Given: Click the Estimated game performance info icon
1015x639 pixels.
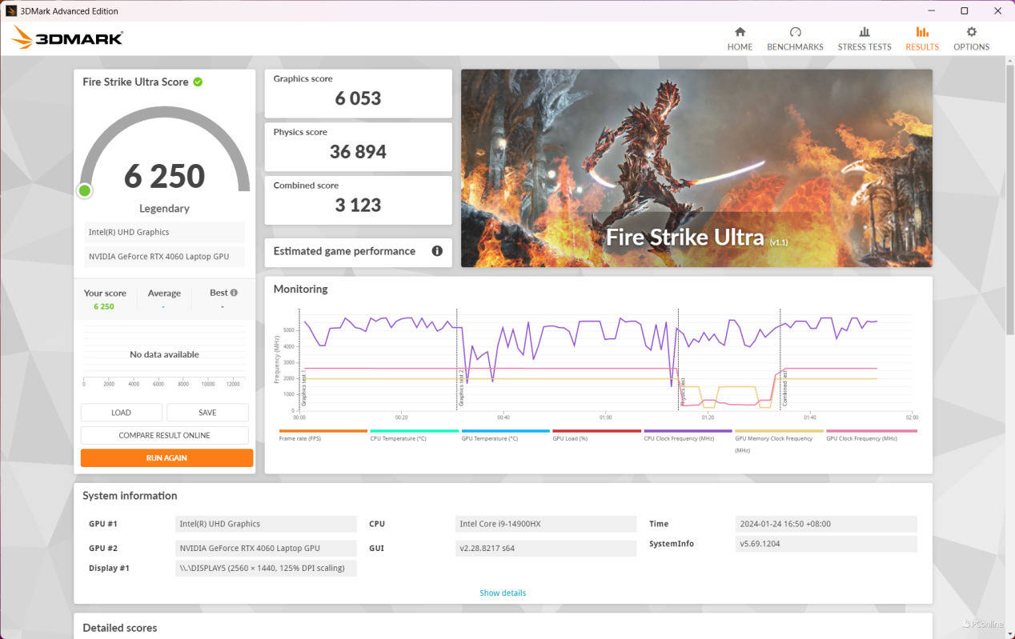Looking at the screenshot, I should point(437,251).
